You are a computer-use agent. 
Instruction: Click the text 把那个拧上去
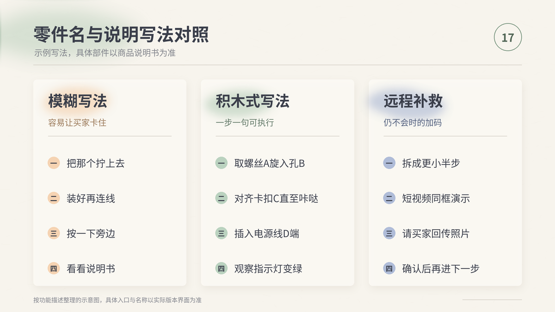96,163
